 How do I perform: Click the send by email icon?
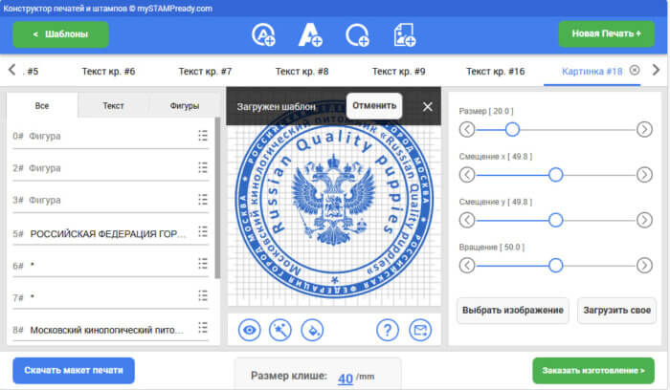click(420, 330)
